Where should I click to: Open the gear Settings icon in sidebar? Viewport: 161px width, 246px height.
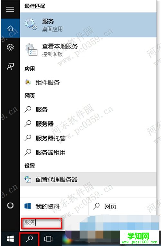pyautogui.click(x=10, y=47)
